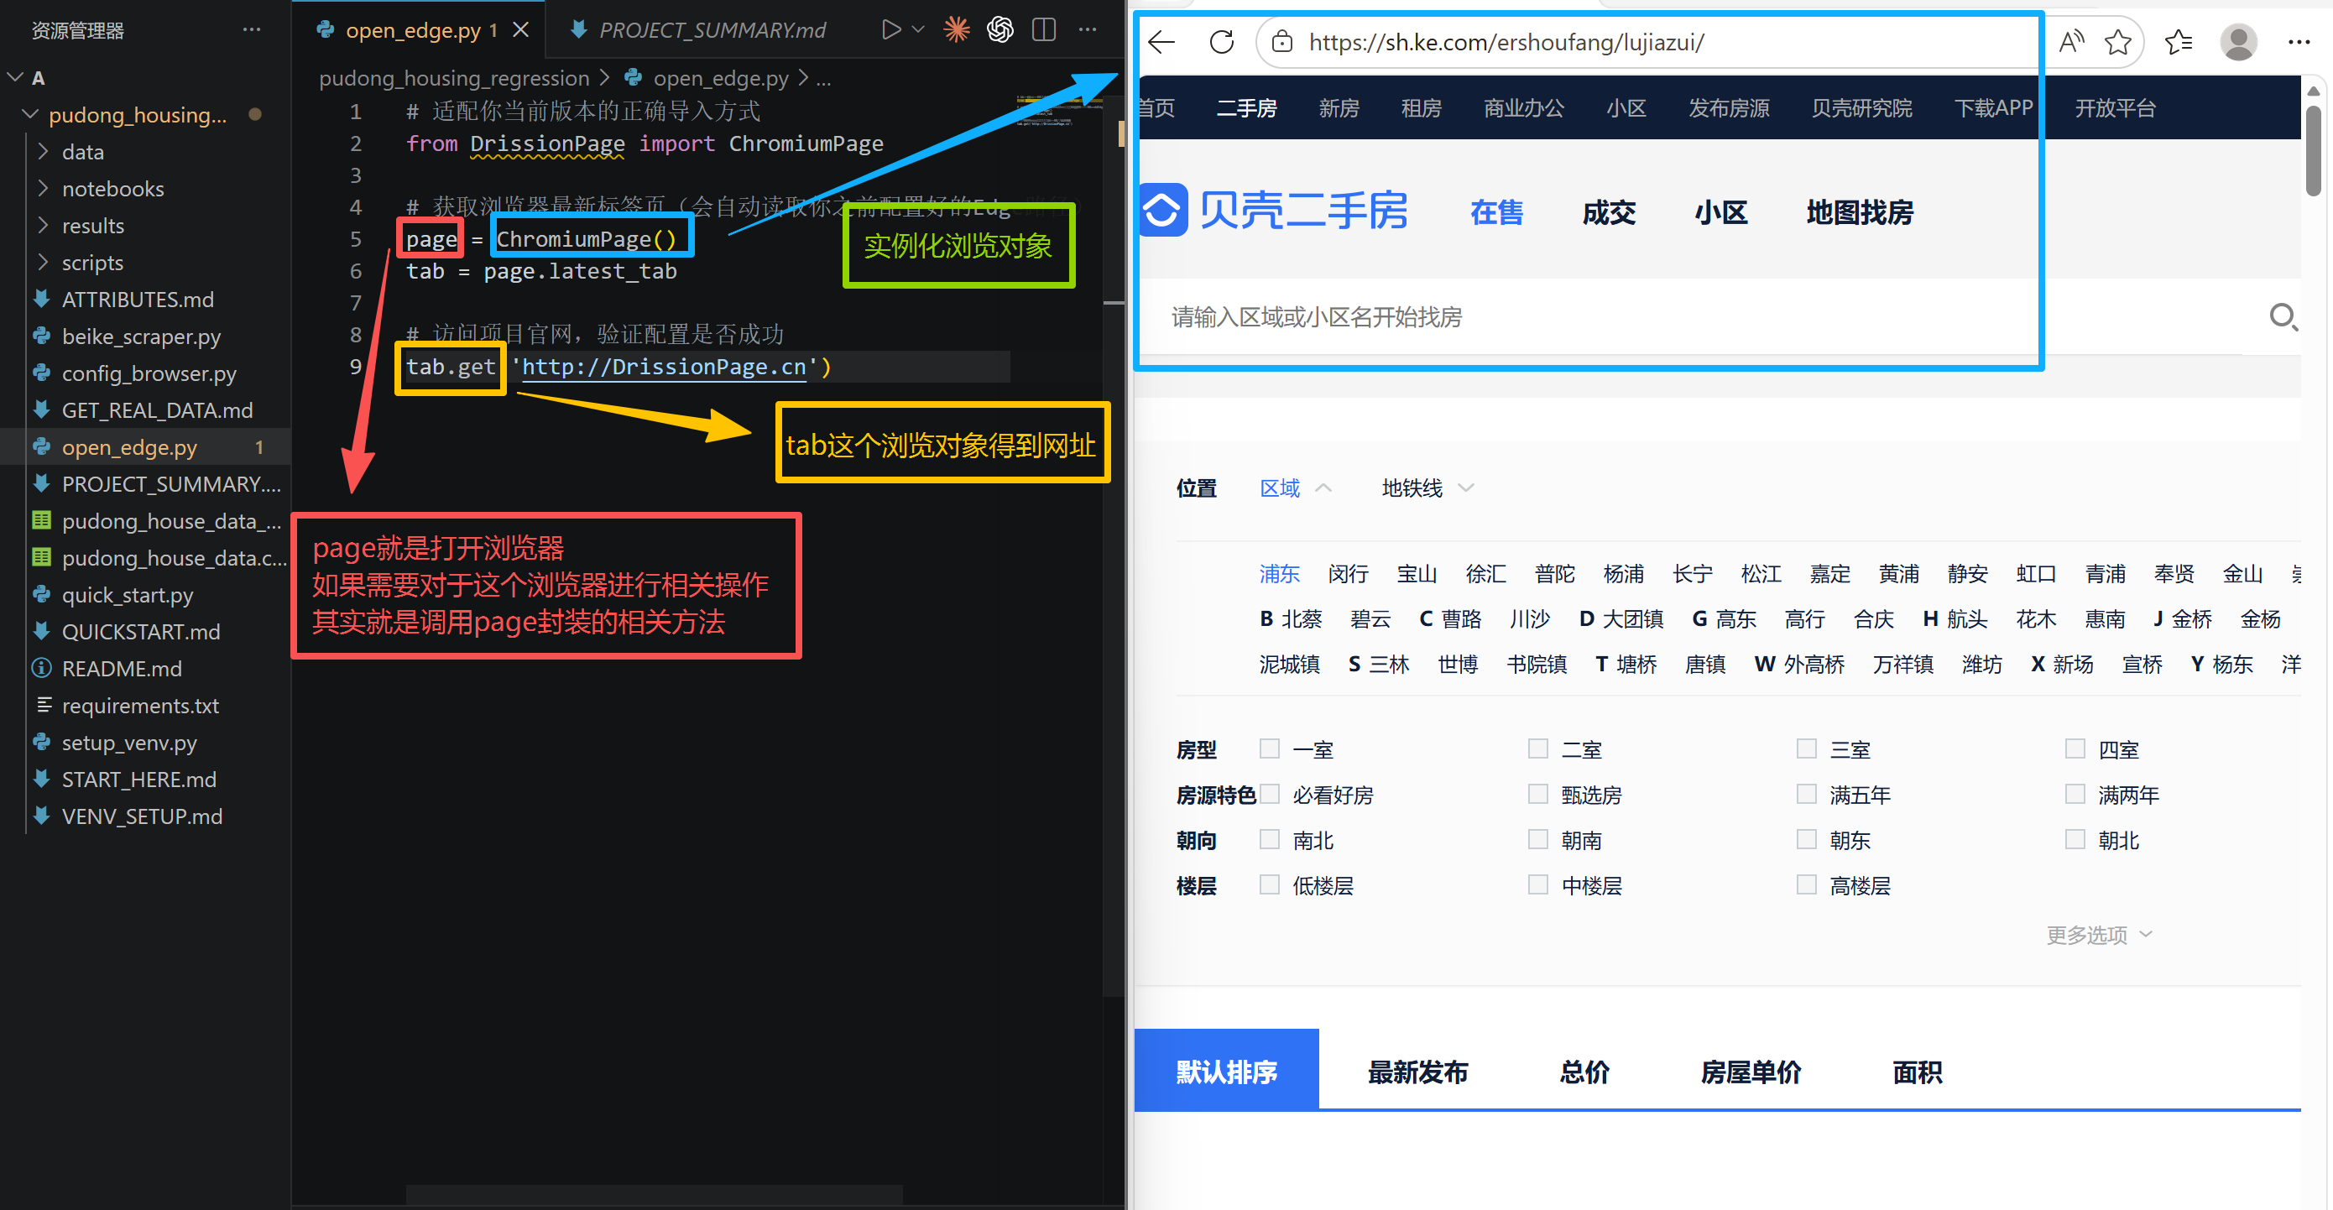
Task: Open beike_scraper.py in the explorer
Action: (x=141, y=336)
